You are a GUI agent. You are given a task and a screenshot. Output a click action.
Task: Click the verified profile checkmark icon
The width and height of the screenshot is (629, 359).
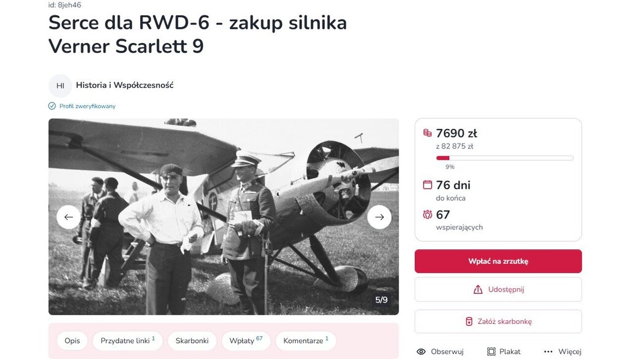[x=52, y=106]
